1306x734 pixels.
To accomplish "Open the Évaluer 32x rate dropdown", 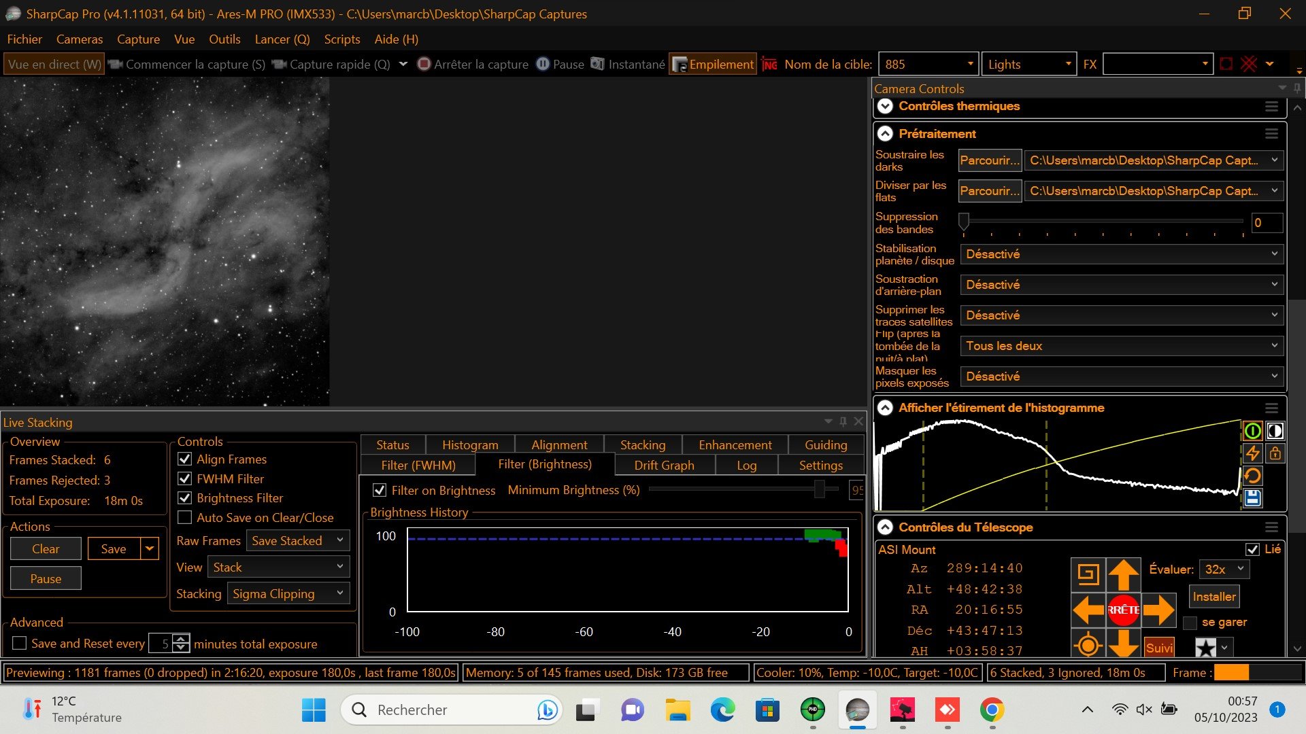I will (x=1224, y=570).
